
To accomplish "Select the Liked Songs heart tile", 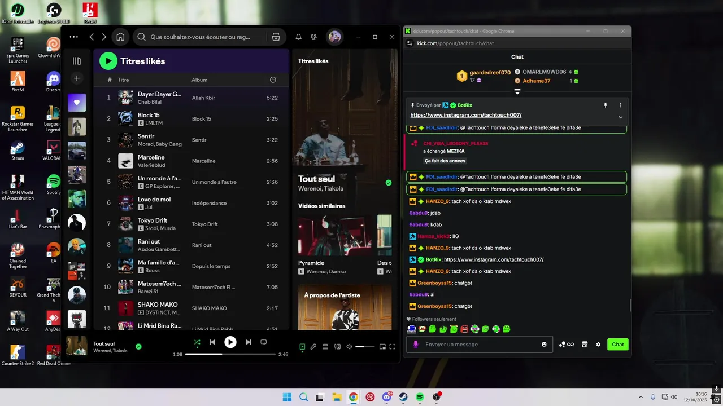I will [77, 103].
